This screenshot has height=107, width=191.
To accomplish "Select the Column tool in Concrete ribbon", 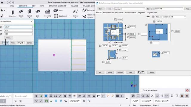I will coord(13,13).
